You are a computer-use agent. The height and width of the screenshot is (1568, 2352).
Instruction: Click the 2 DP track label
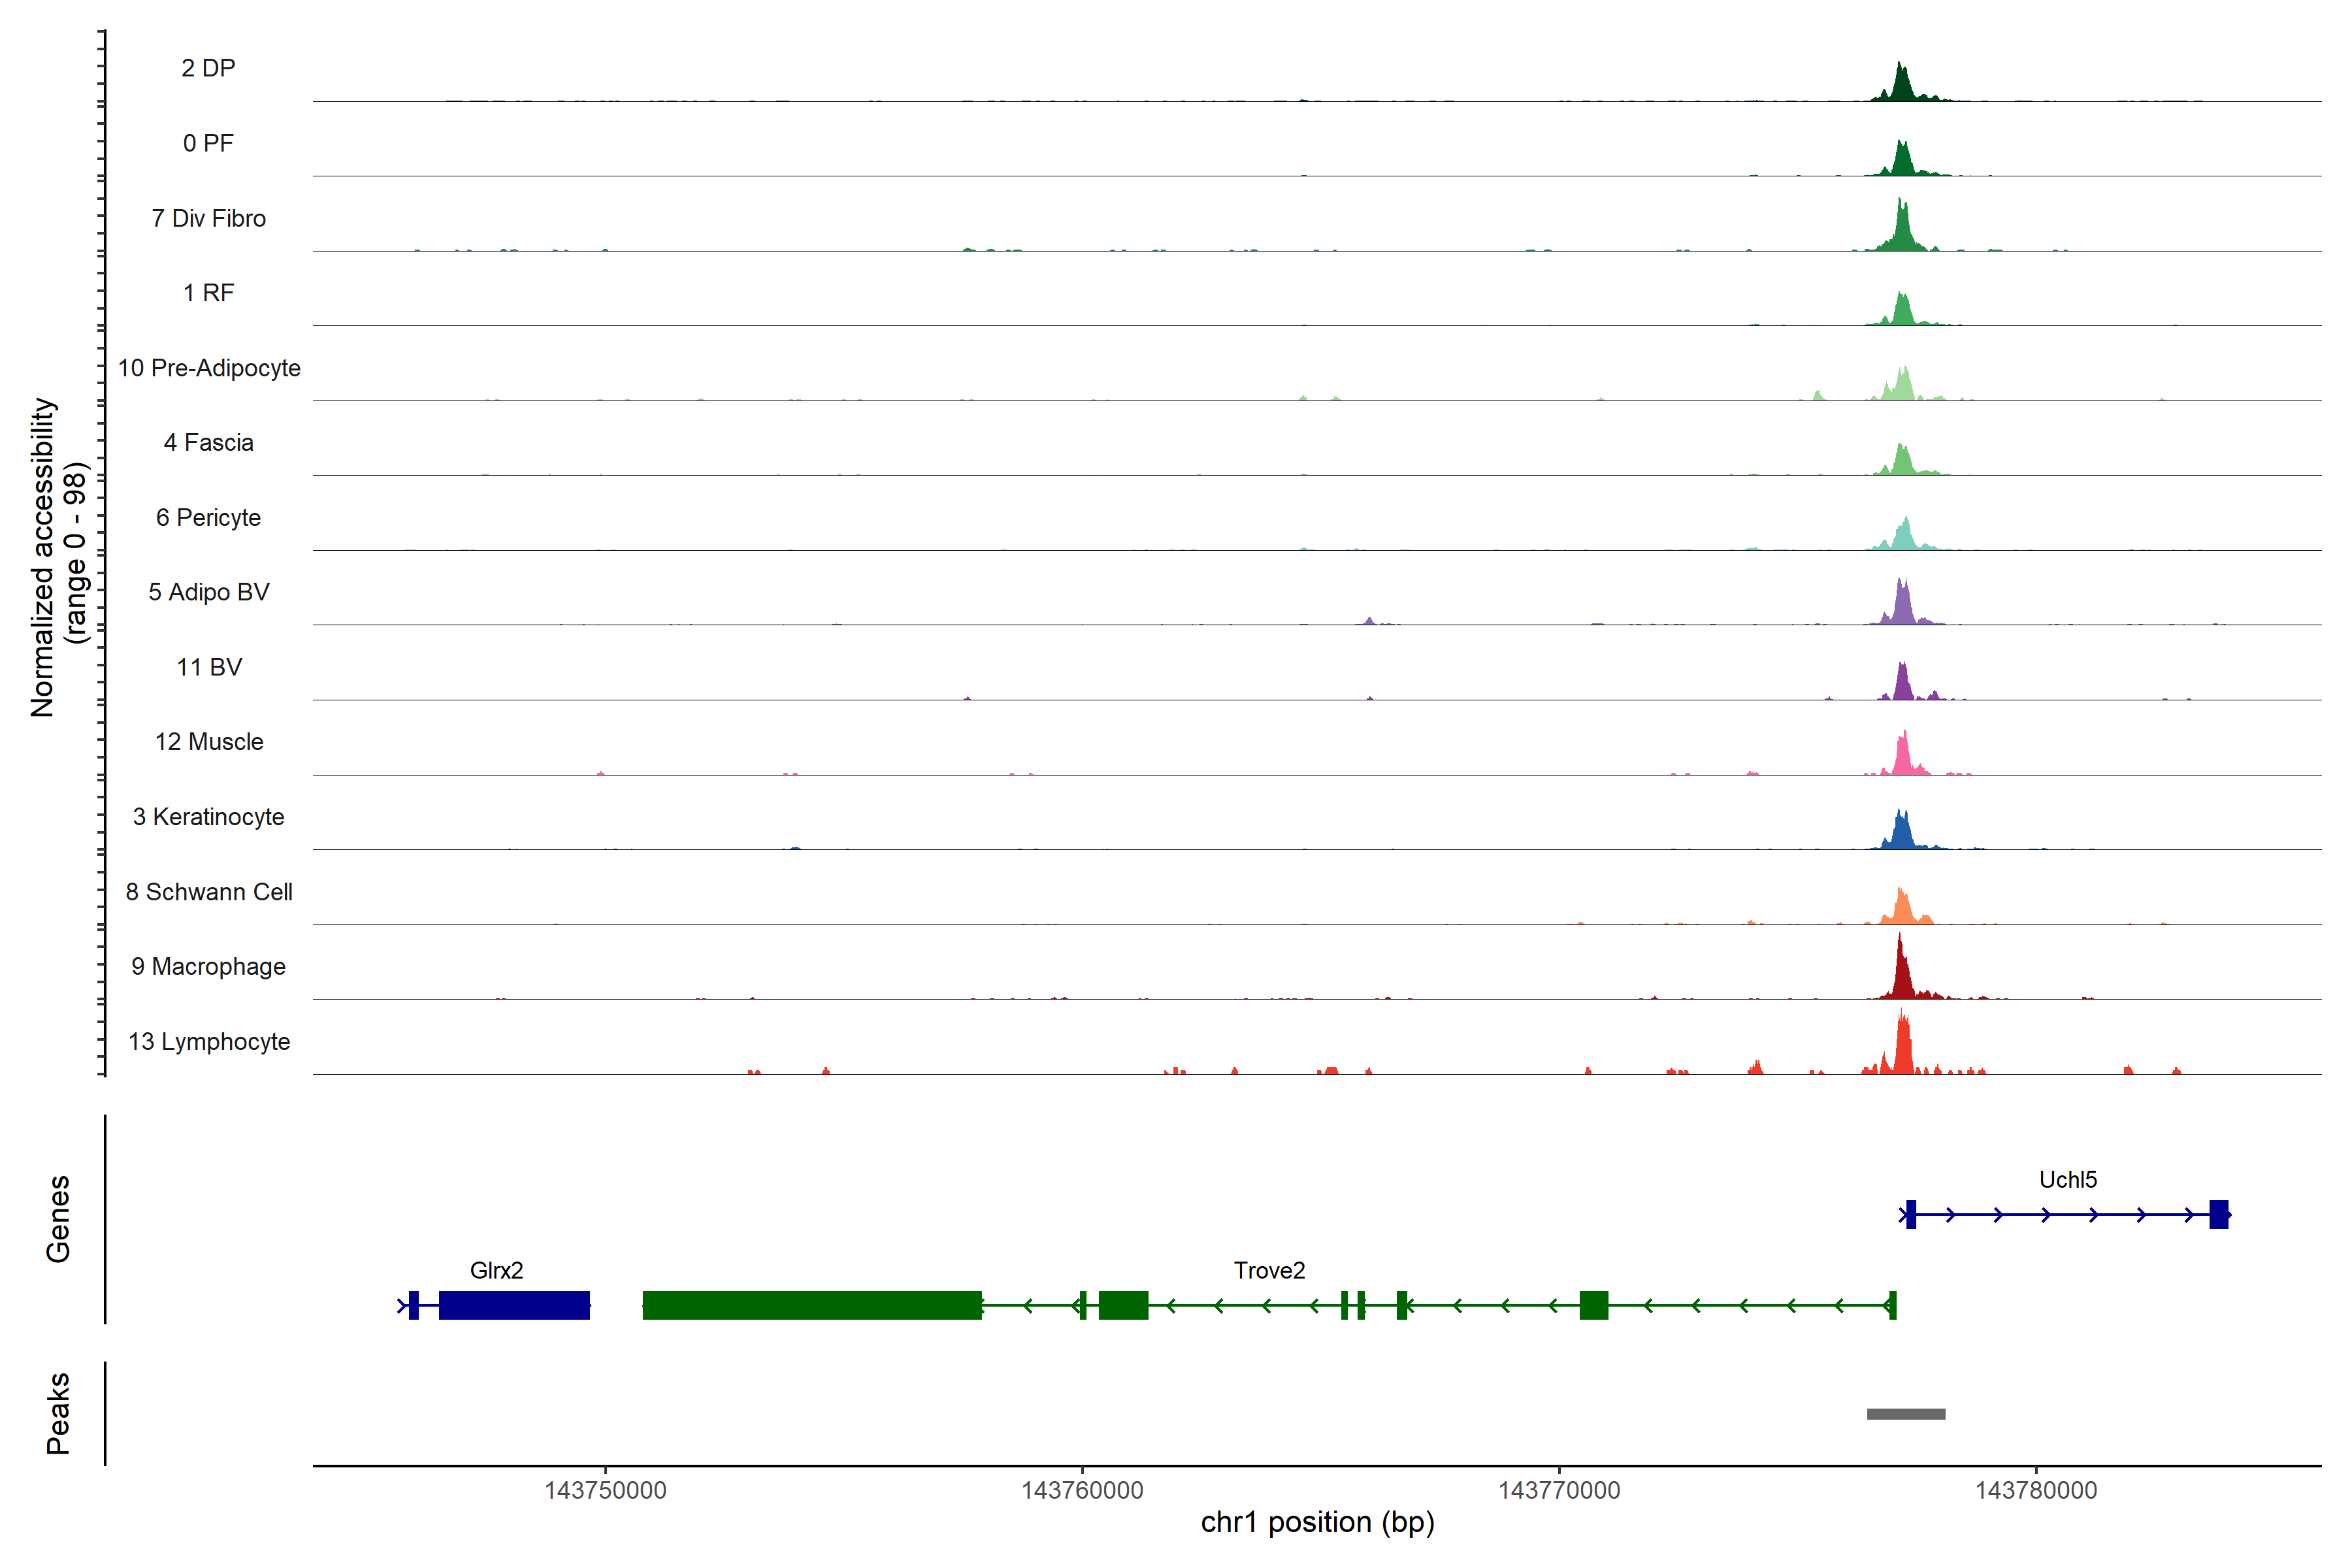point(208,68)
